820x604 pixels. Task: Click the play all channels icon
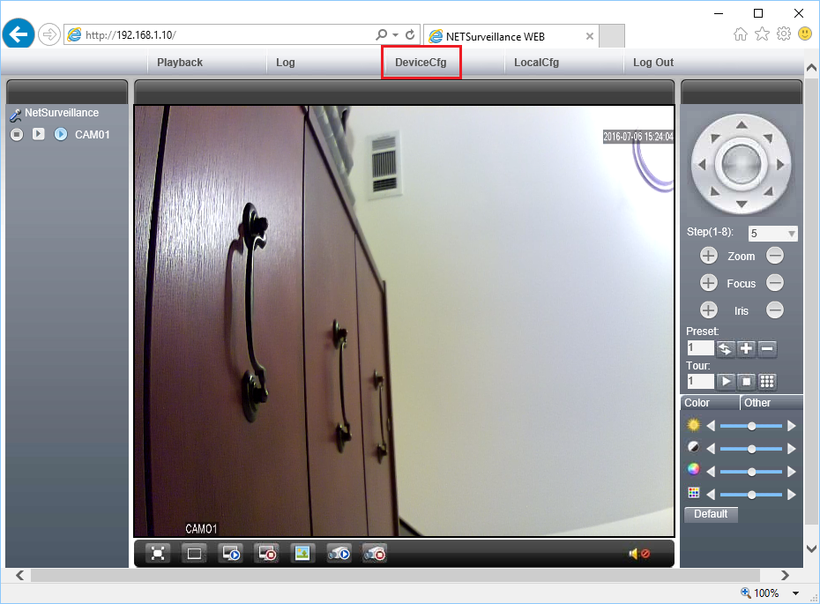tap(231, 553)
